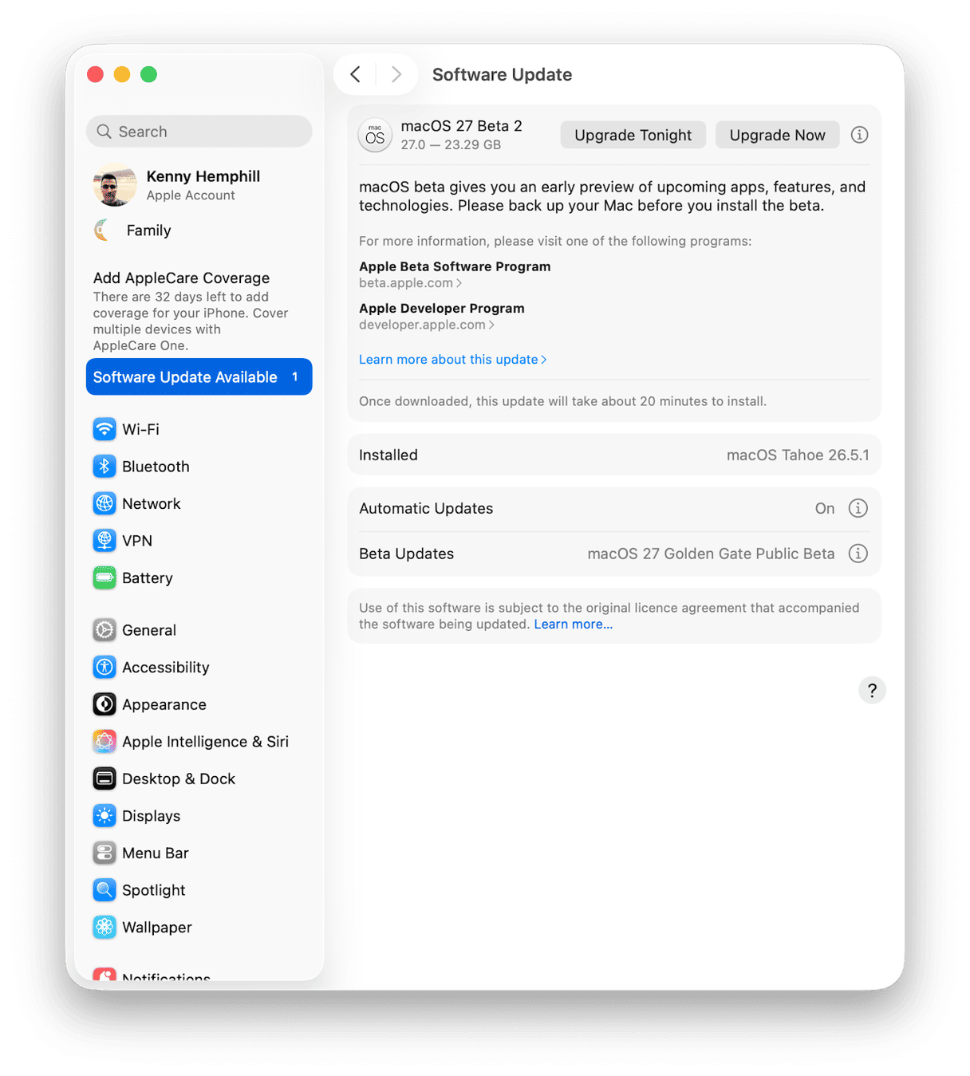
Task: Click macOS 27 Golden Gate Public Beta
Action: pos(711,554)
